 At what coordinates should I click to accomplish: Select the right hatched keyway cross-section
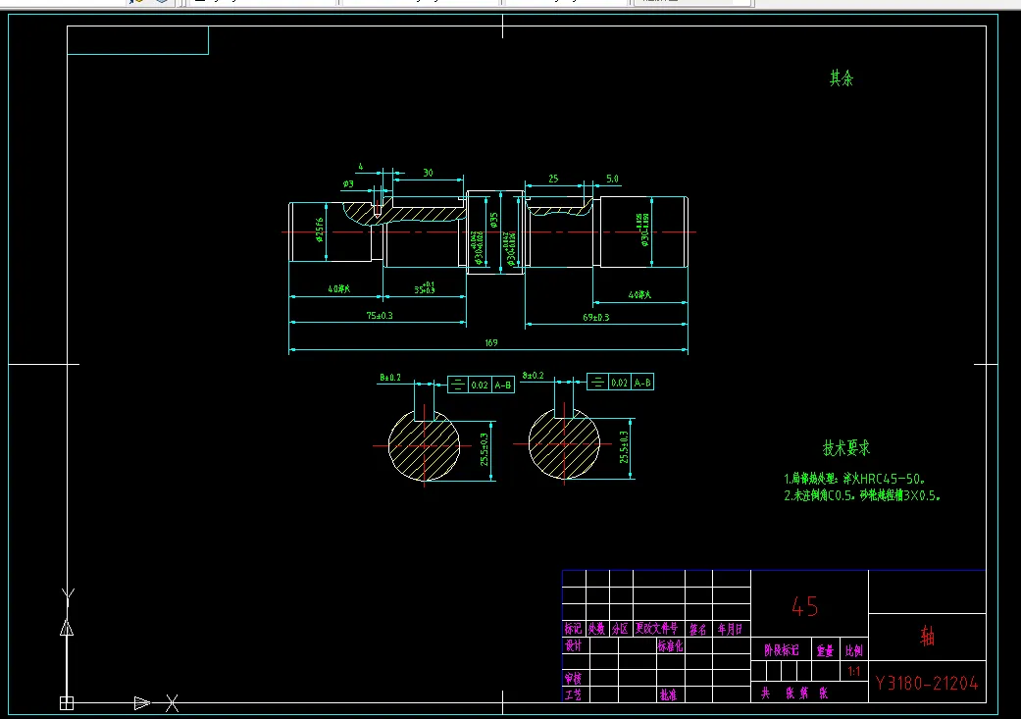coord(564,443)
